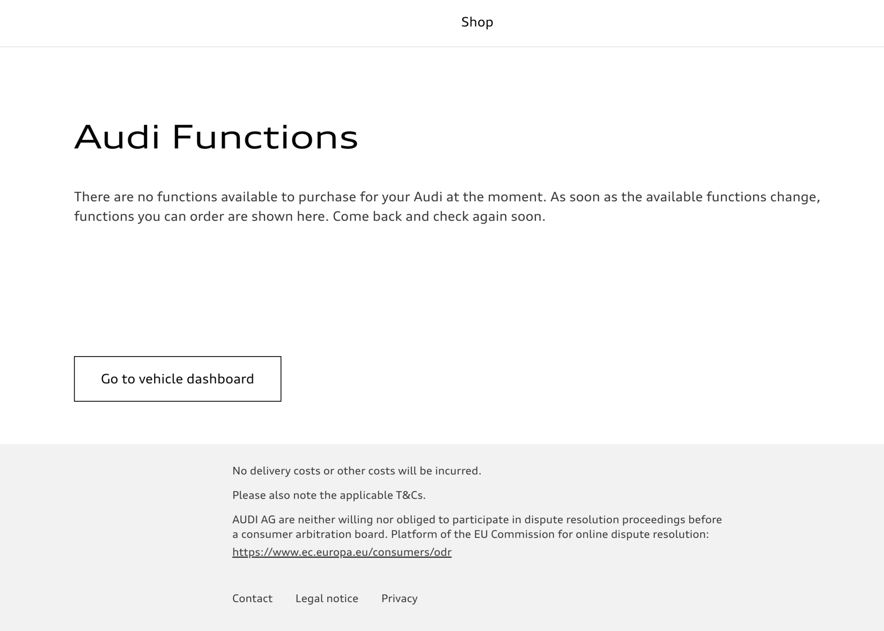884x631 pixels.
Task: Click the delivery costs notice text
Action: click(357, 471)
